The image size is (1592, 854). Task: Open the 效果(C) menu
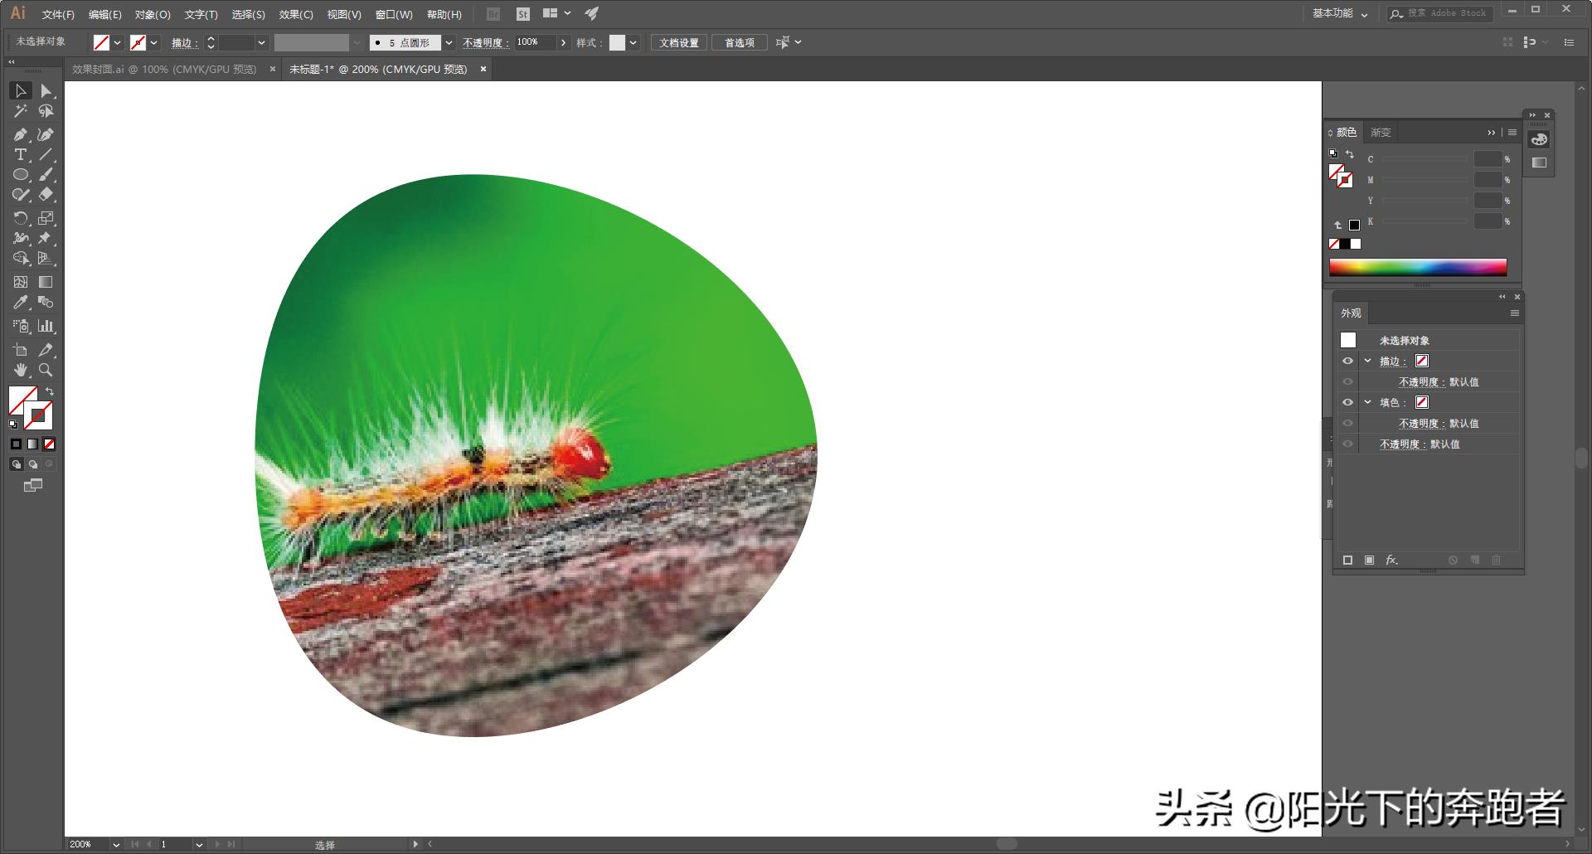296,14
